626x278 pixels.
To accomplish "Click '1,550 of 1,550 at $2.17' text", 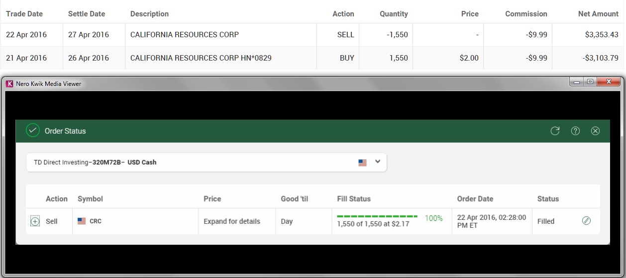I will click(374, 224).
